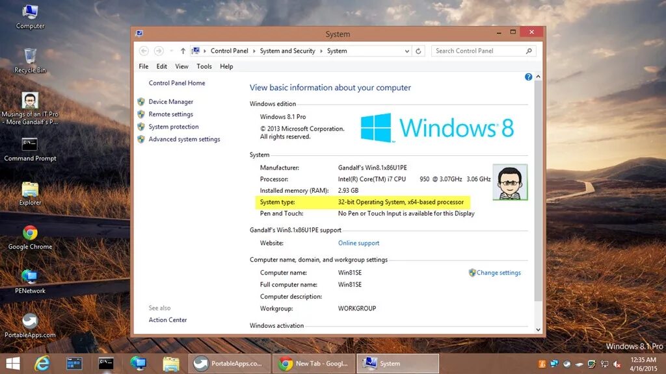This screenshot has width=666, height=374.
Task: Go back using the back arrow
Action: pos(144,51)
